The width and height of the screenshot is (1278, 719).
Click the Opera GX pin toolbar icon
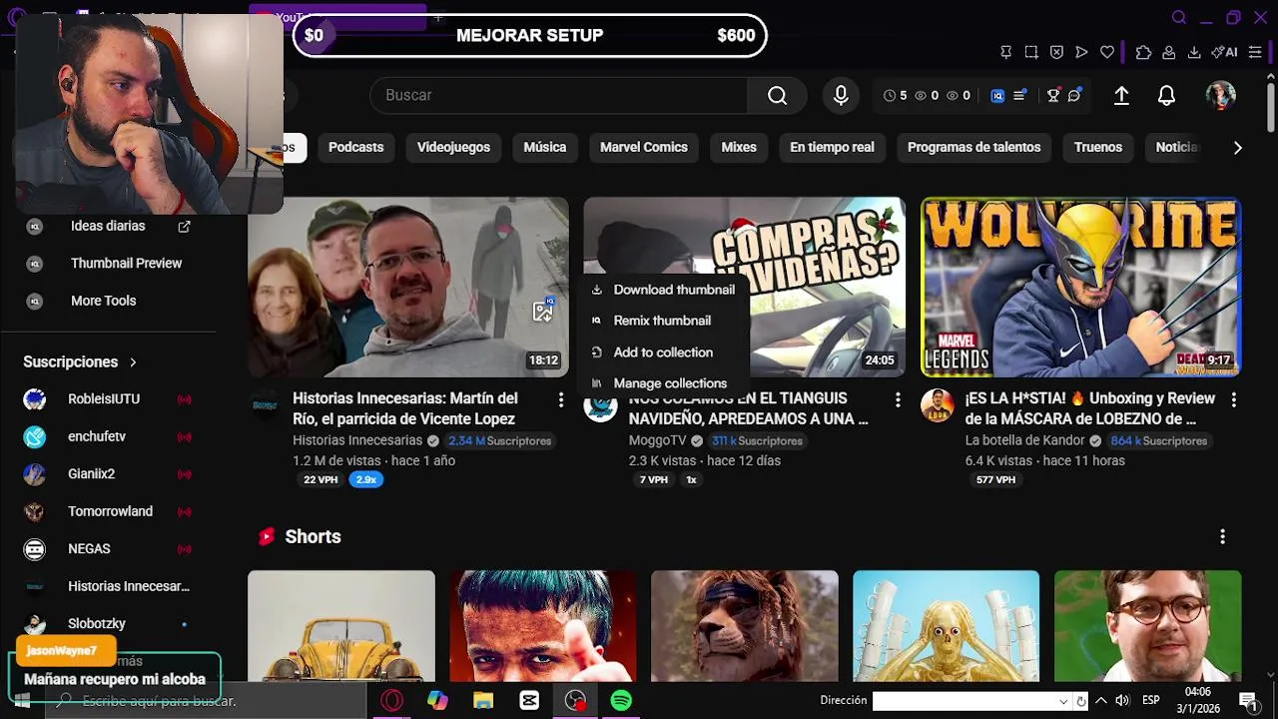click(x=1005, y=52)
